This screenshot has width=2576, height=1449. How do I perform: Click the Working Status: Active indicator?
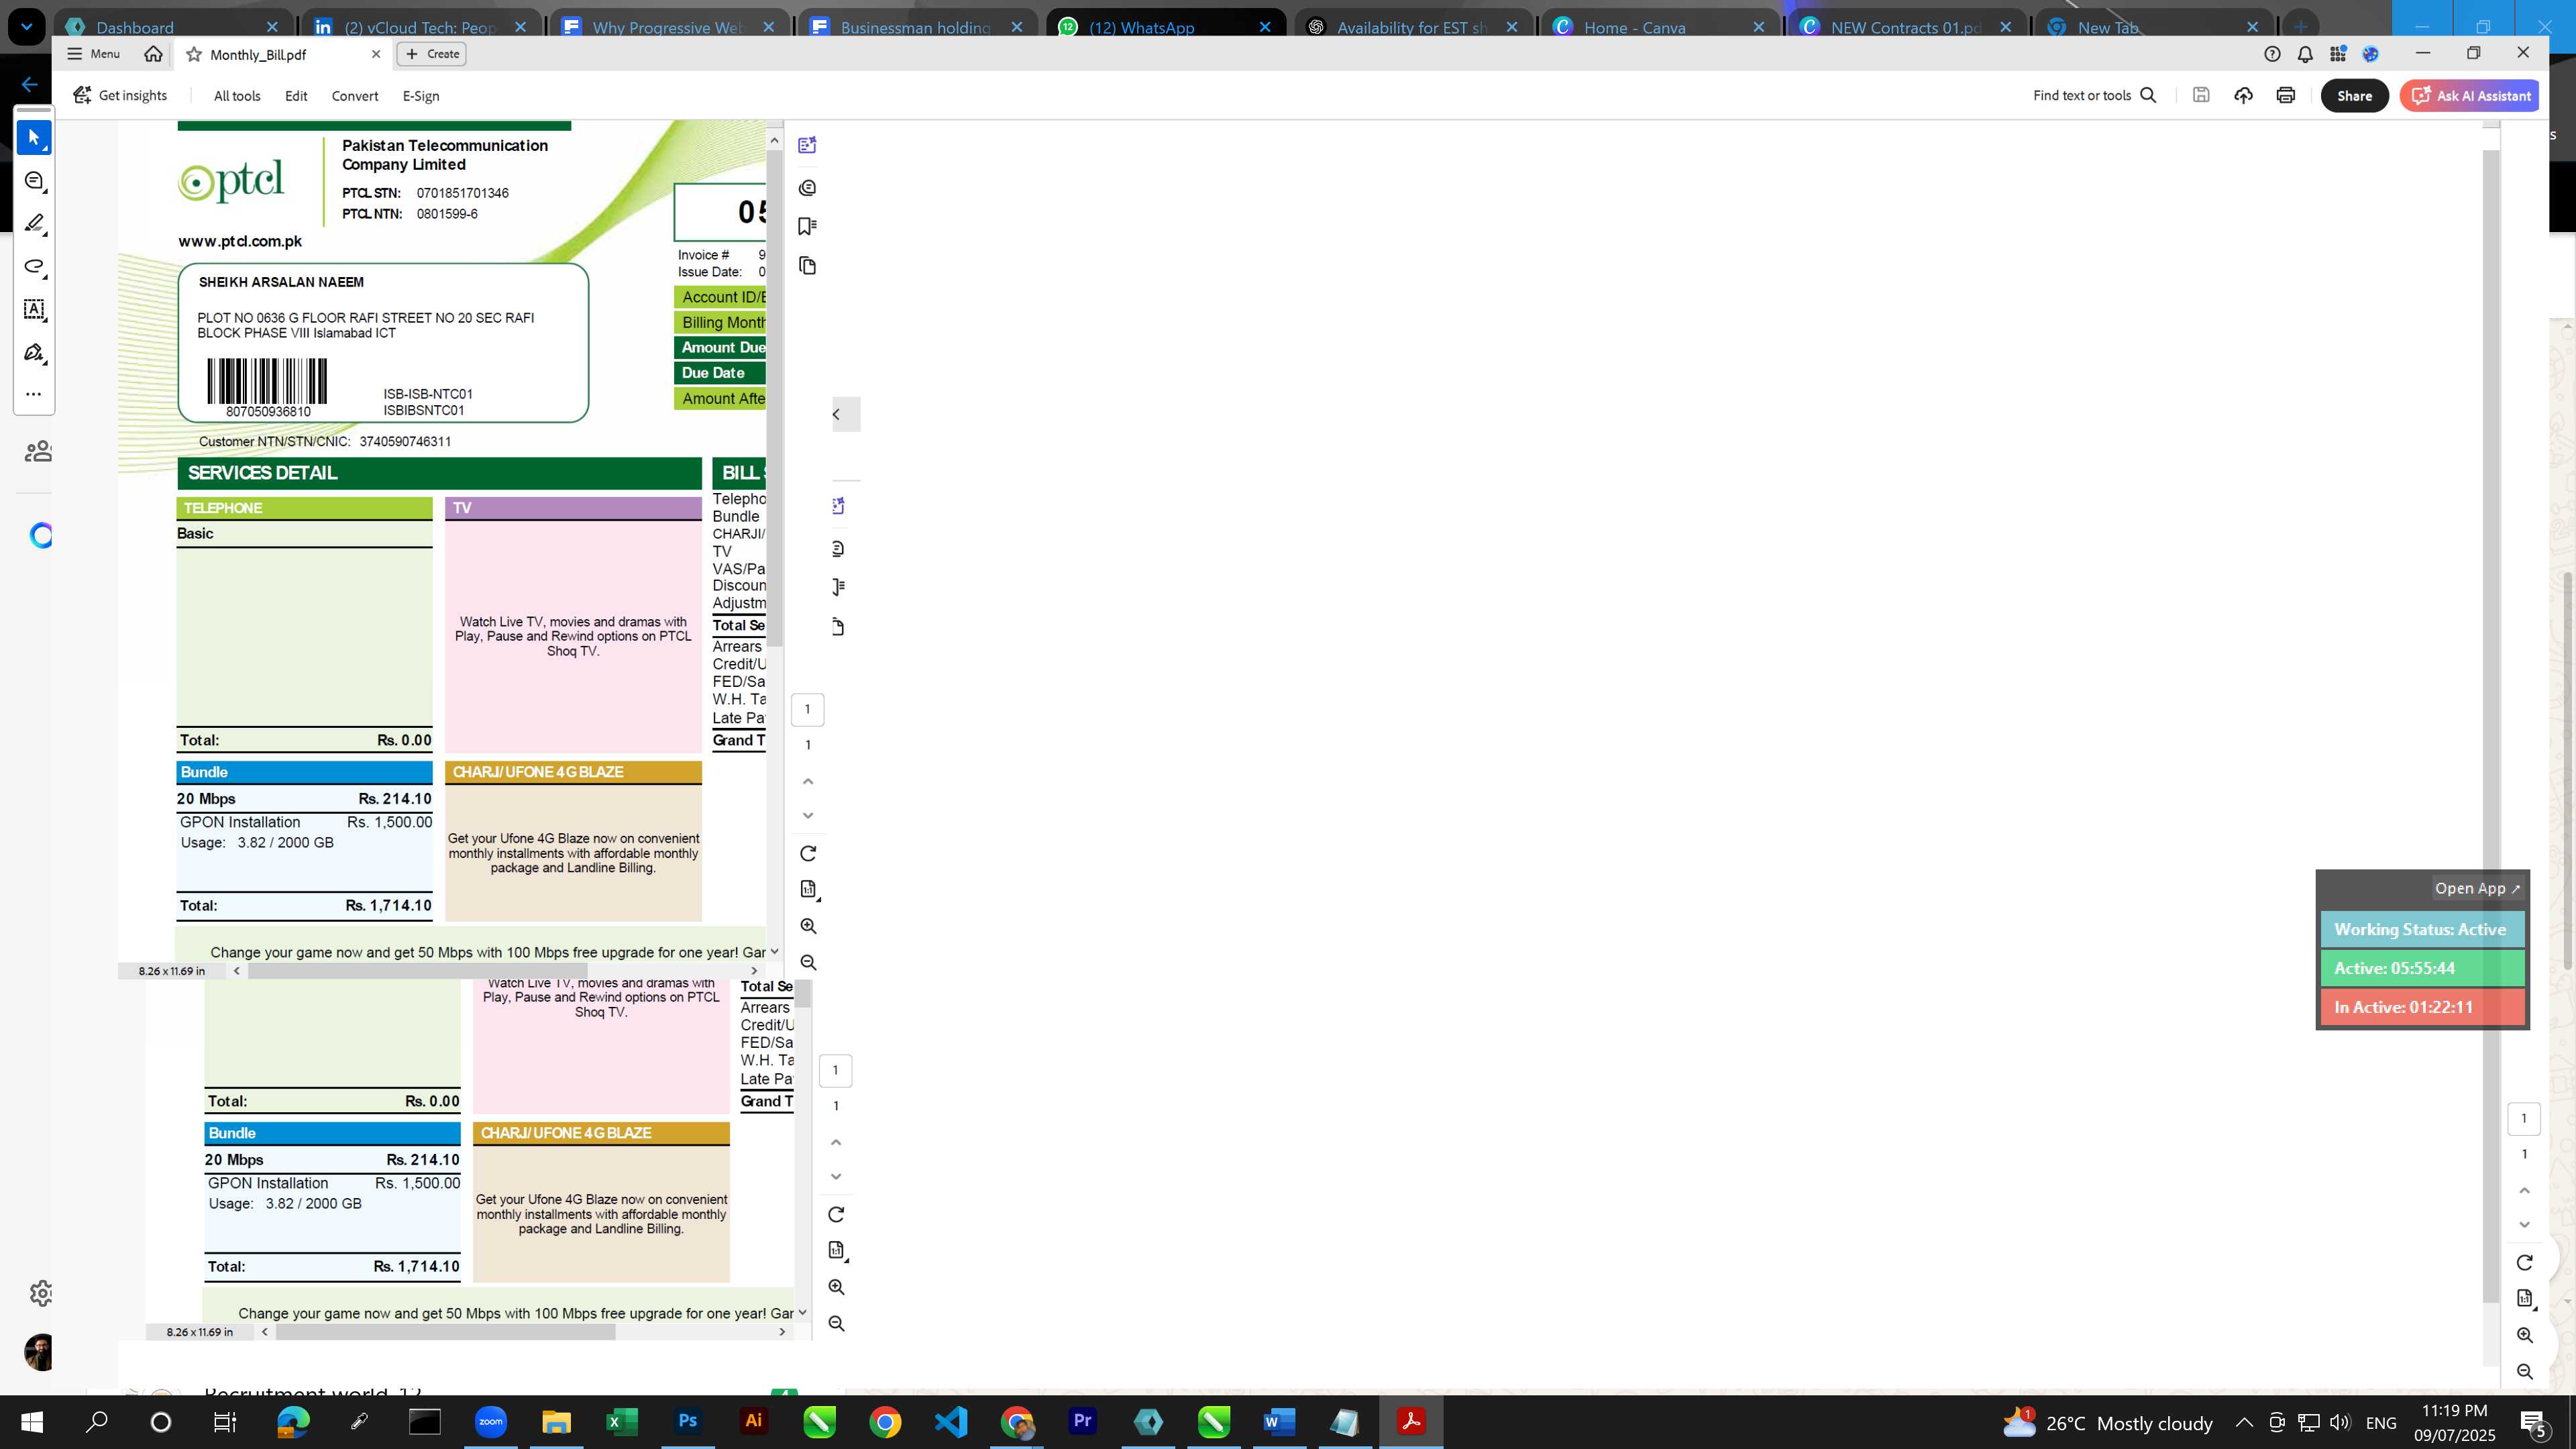[2421, 929]
